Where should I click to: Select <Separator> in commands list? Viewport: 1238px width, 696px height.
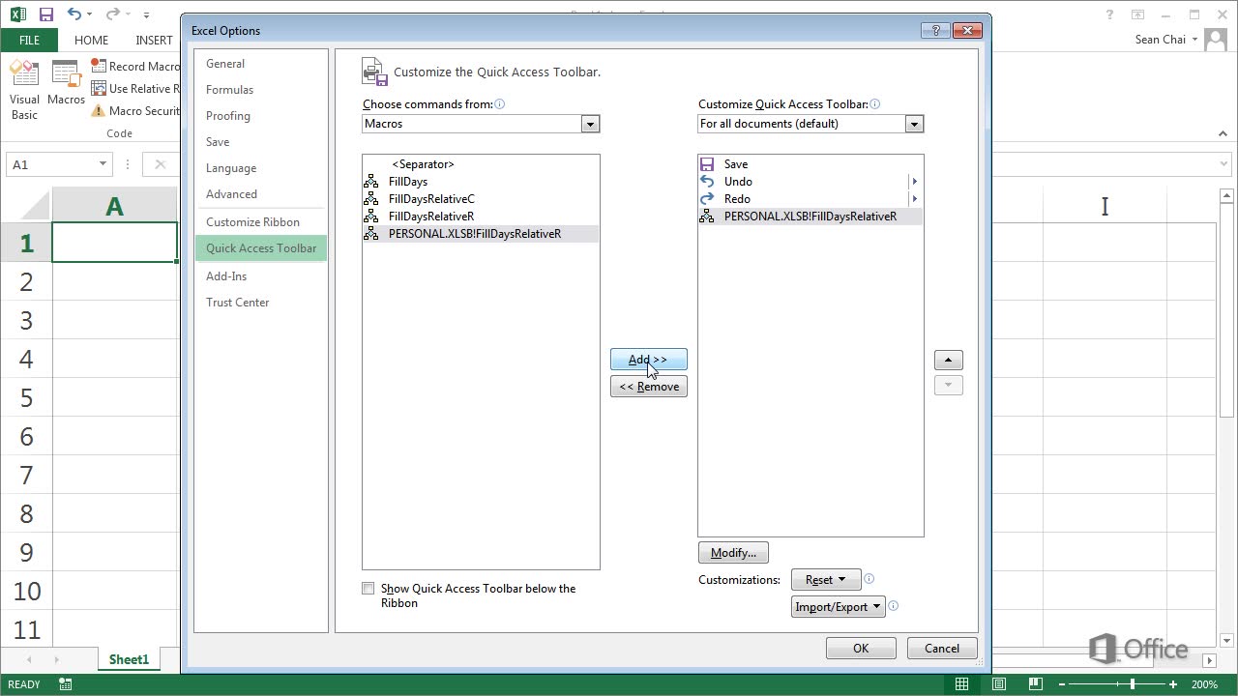(x=481, y=164)
